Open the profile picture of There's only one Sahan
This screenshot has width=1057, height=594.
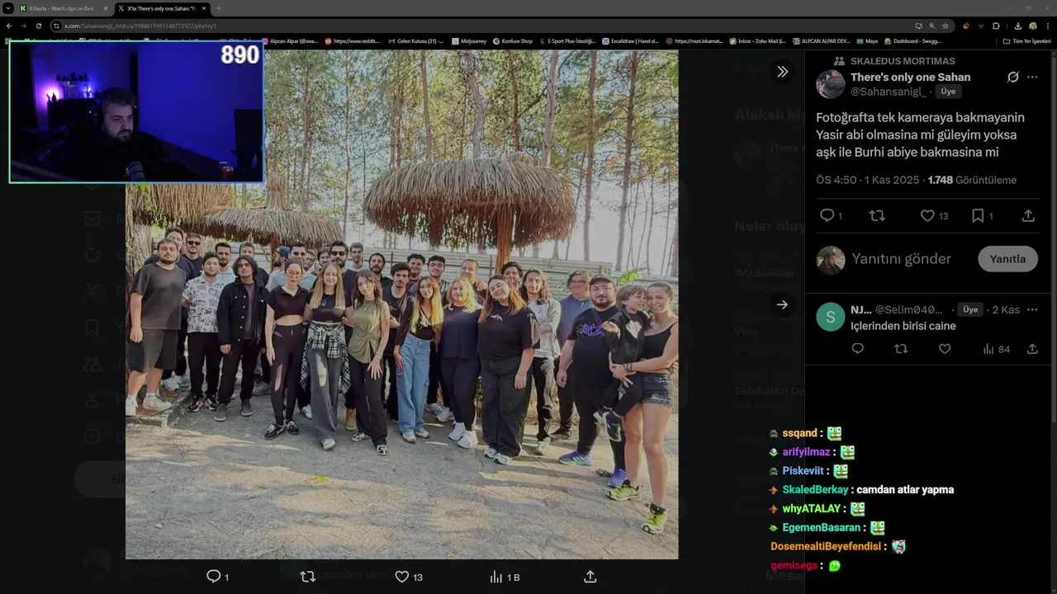coord(830,84)
